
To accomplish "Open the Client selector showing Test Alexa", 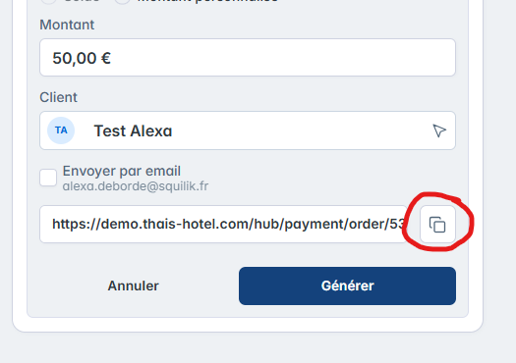I will (x=248, y=130).
